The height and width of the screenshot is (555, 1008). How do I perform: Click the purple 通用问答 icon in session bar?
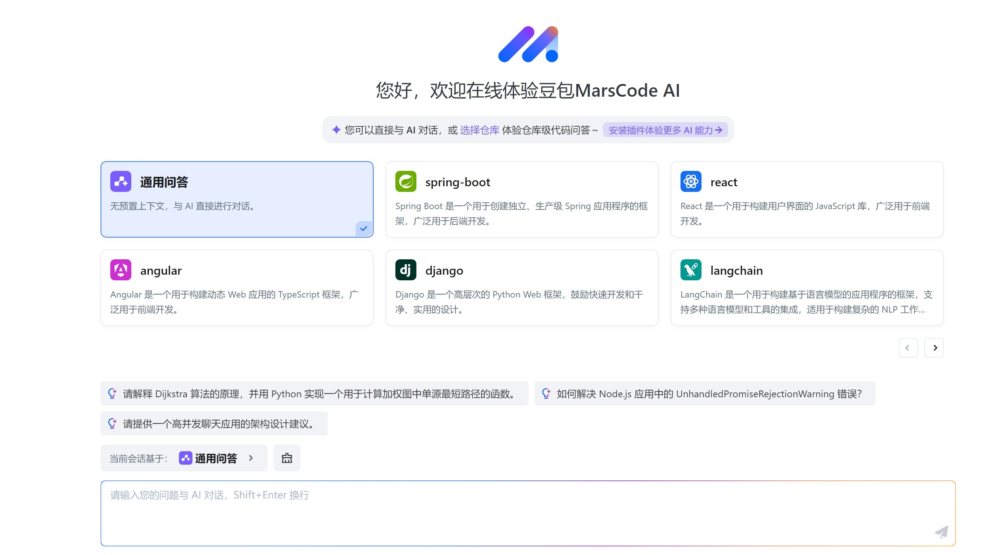click(x=185, y=458)
